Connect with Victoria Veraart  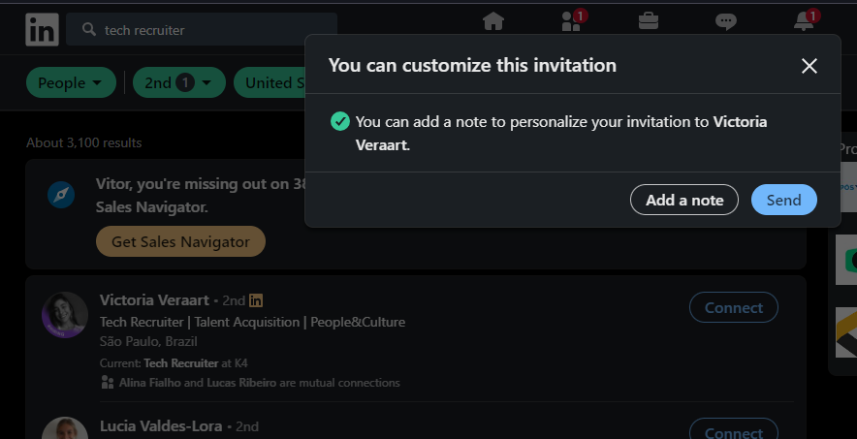point(733,307)
